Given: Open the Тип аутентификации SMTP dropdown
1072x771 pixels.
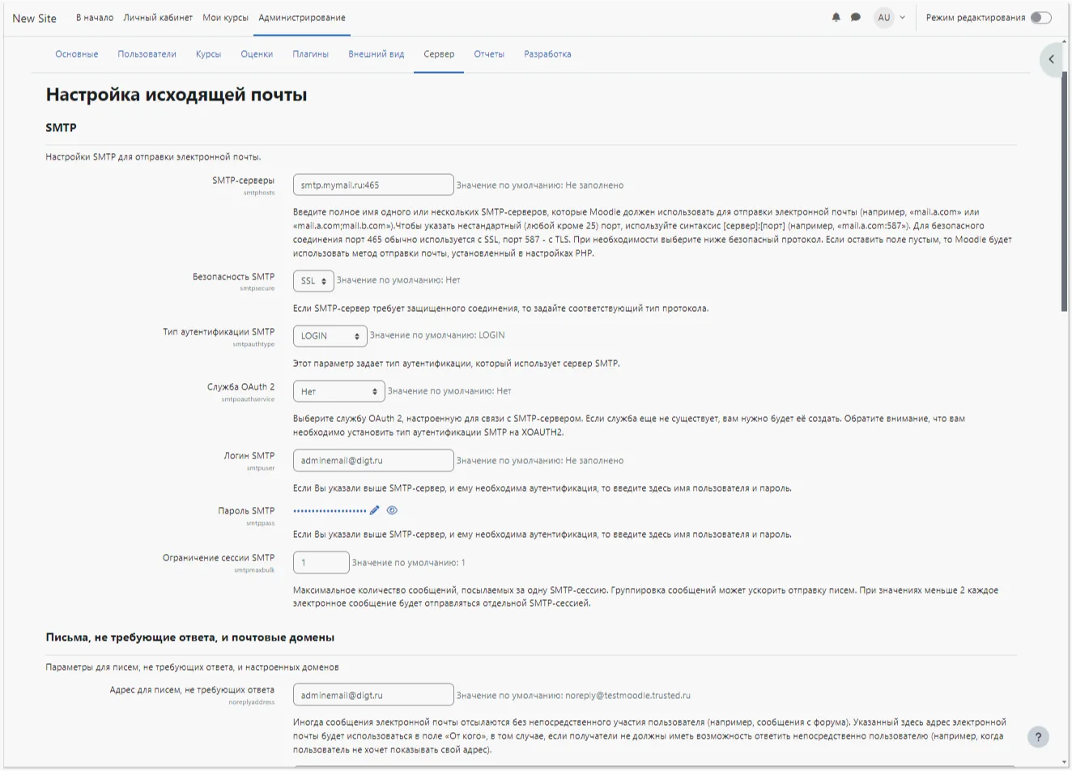Looking at the screenshot, I should [330, 336].
